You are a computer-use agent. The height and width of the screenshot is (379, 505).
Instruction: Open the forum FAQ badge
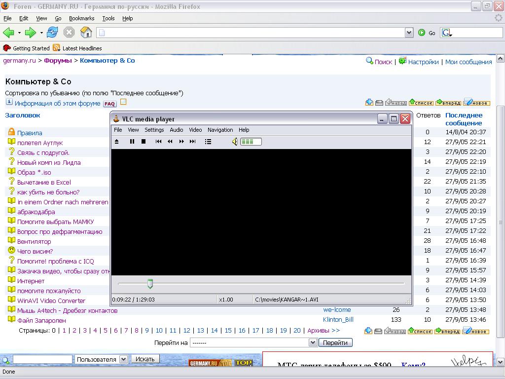point(109,104)
